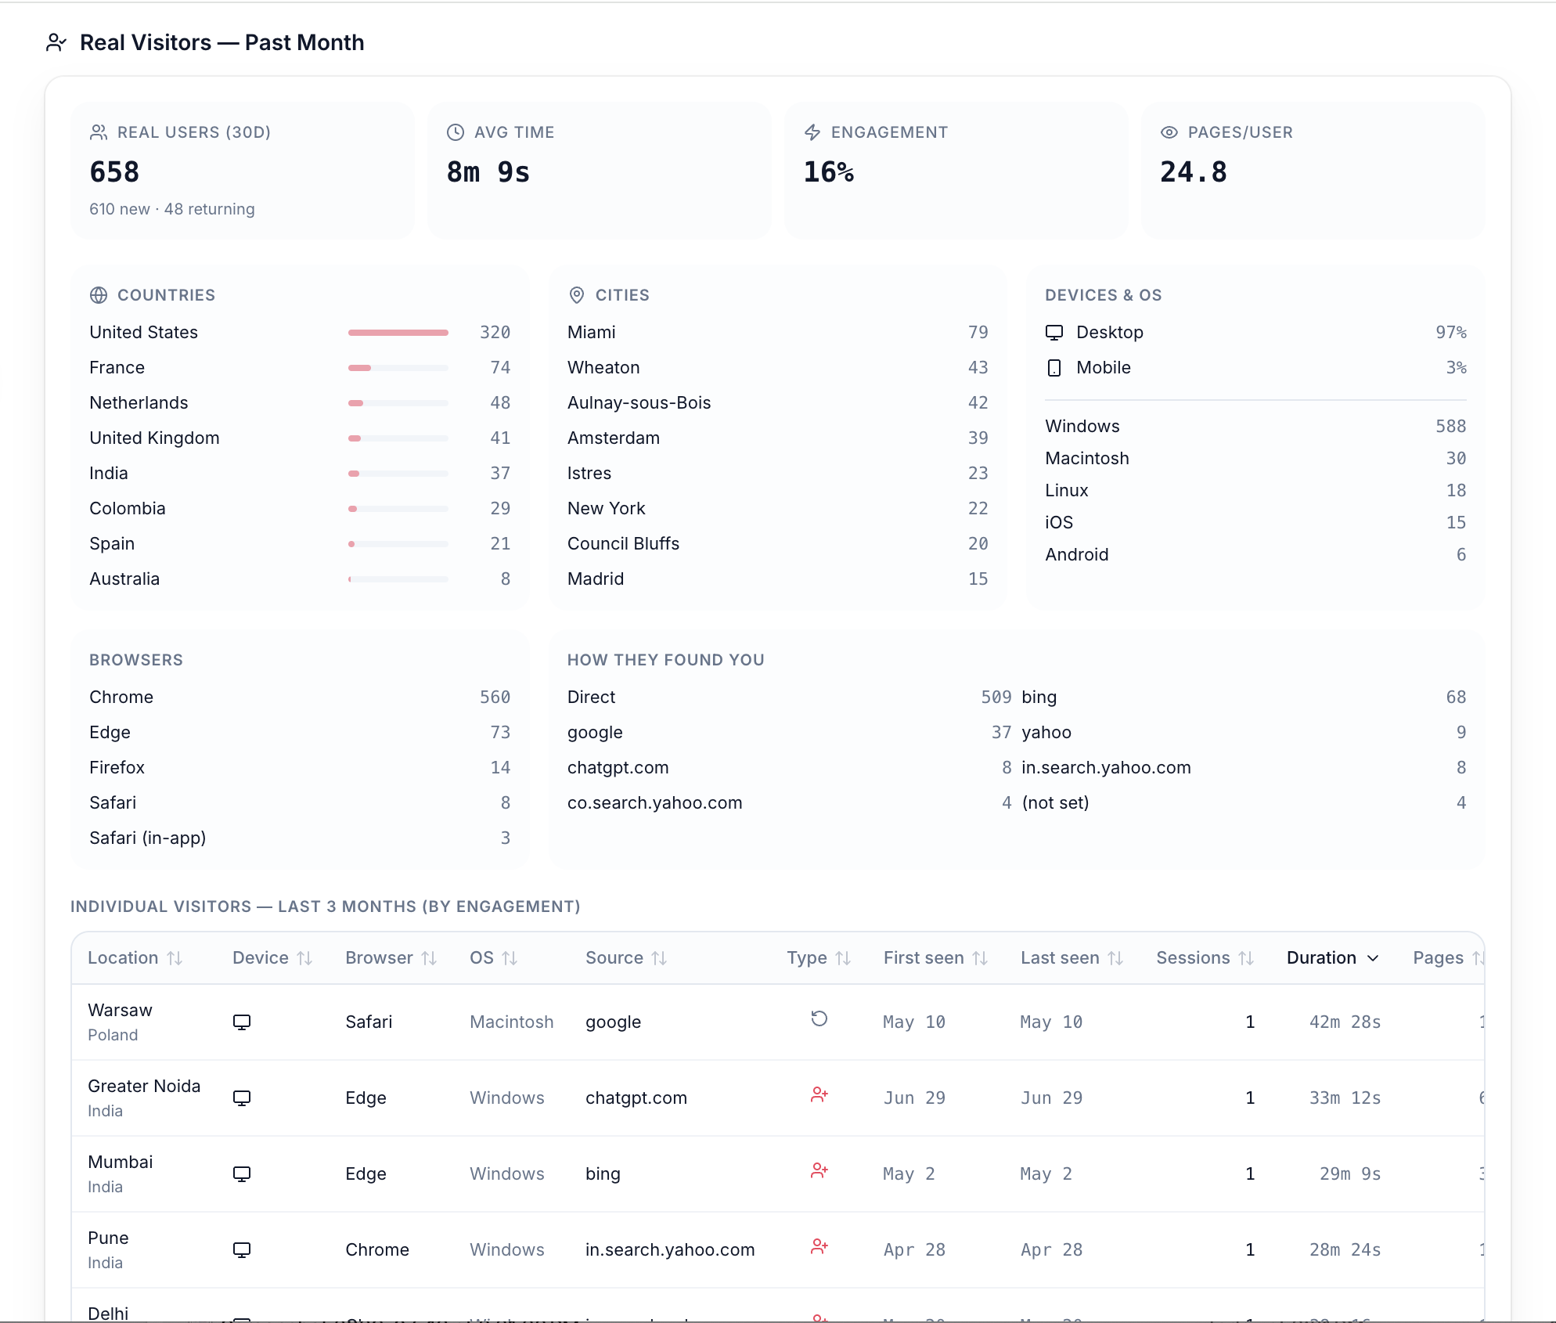Viewport: 1556px width, 1323px height.
Task: Click the Desktop monitor icon in Devices & OS
Action: pyautogui.click(x=1054, y=332)
